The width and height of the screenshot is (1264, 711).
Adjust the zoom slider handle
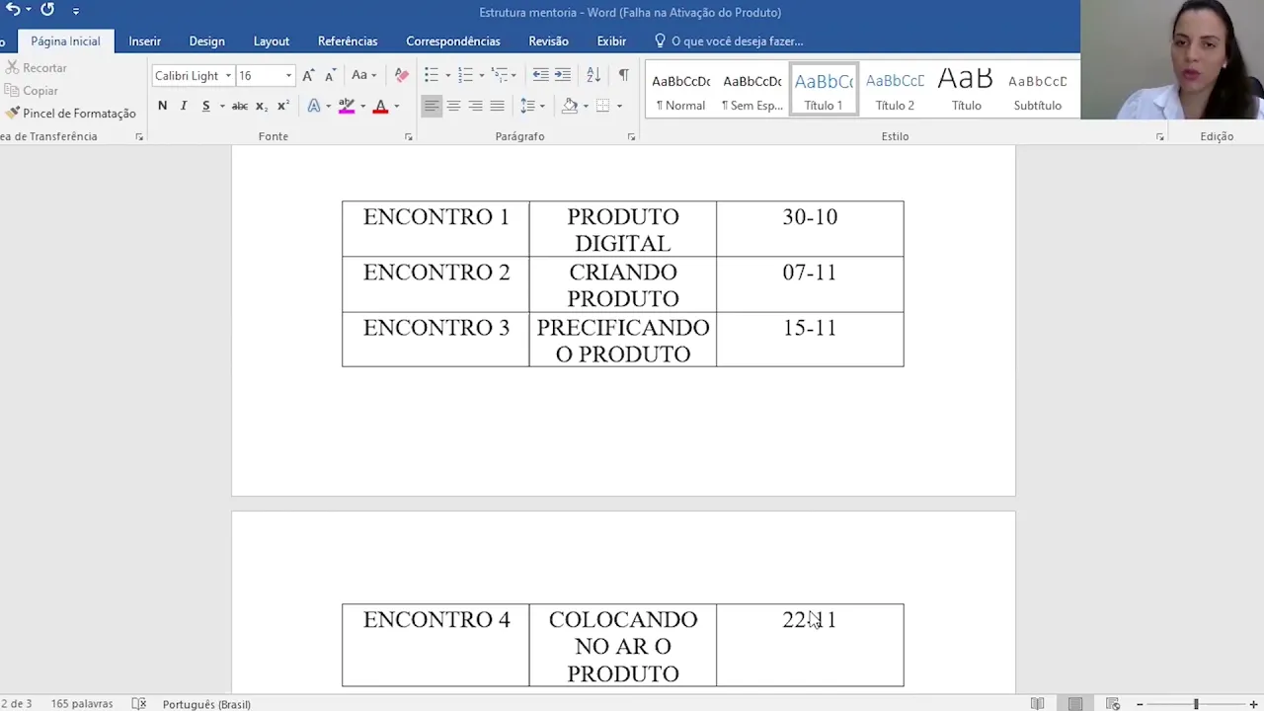1196,704
